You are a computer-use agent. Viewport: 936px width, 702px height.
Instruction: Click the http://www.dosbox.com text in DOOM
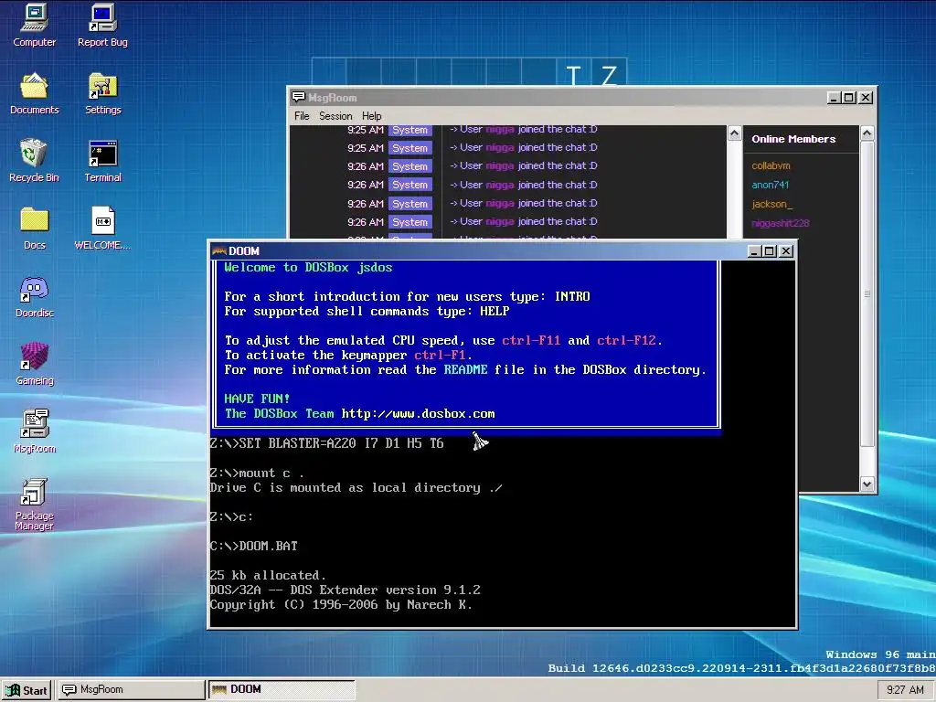(x=418, y=414)
